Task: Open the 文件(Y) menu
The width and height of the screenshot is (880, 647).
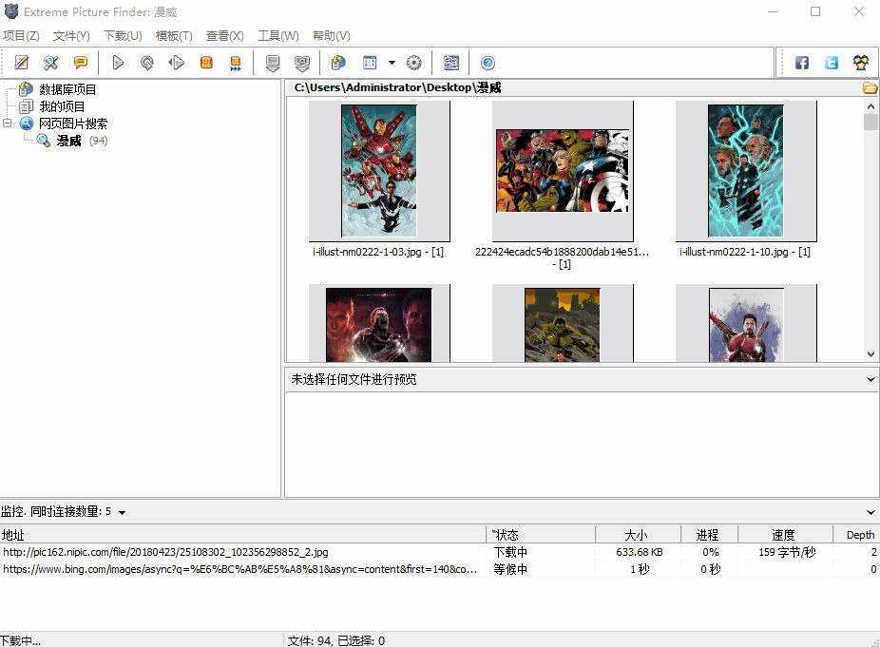Action: [x=71, y=36]
